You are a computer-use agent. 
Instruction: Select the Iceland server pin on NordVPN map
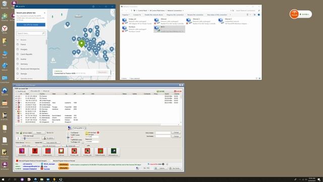pyautogui.click(x=68, y=24)
